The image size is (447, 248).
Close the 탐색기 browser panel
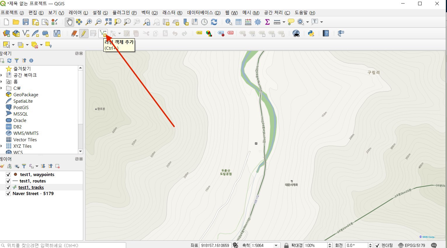coord(81,54)
